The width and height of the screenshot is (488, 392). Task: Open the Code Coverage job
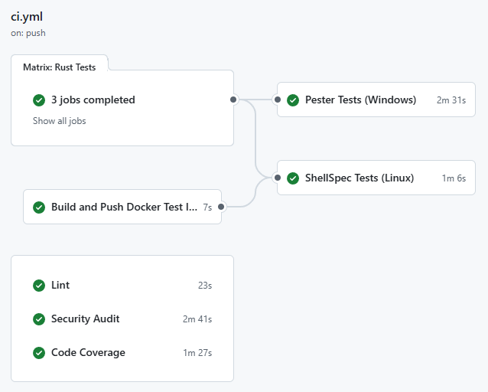[x=88, y=353]
